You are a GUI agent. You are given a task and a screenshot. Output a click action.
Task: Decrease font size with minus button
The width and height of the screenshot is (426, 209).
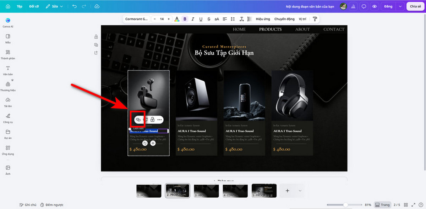tap(155, 19)
